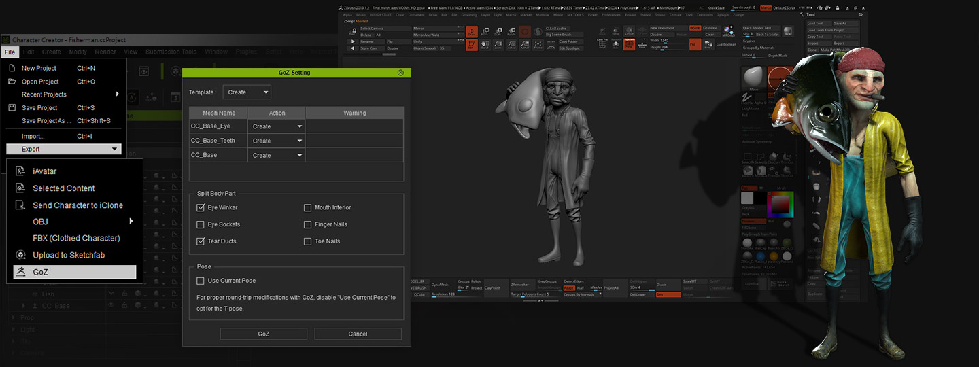
Task: Toggle the Floor grid icon in ZBrush
Action: (642, 44)
